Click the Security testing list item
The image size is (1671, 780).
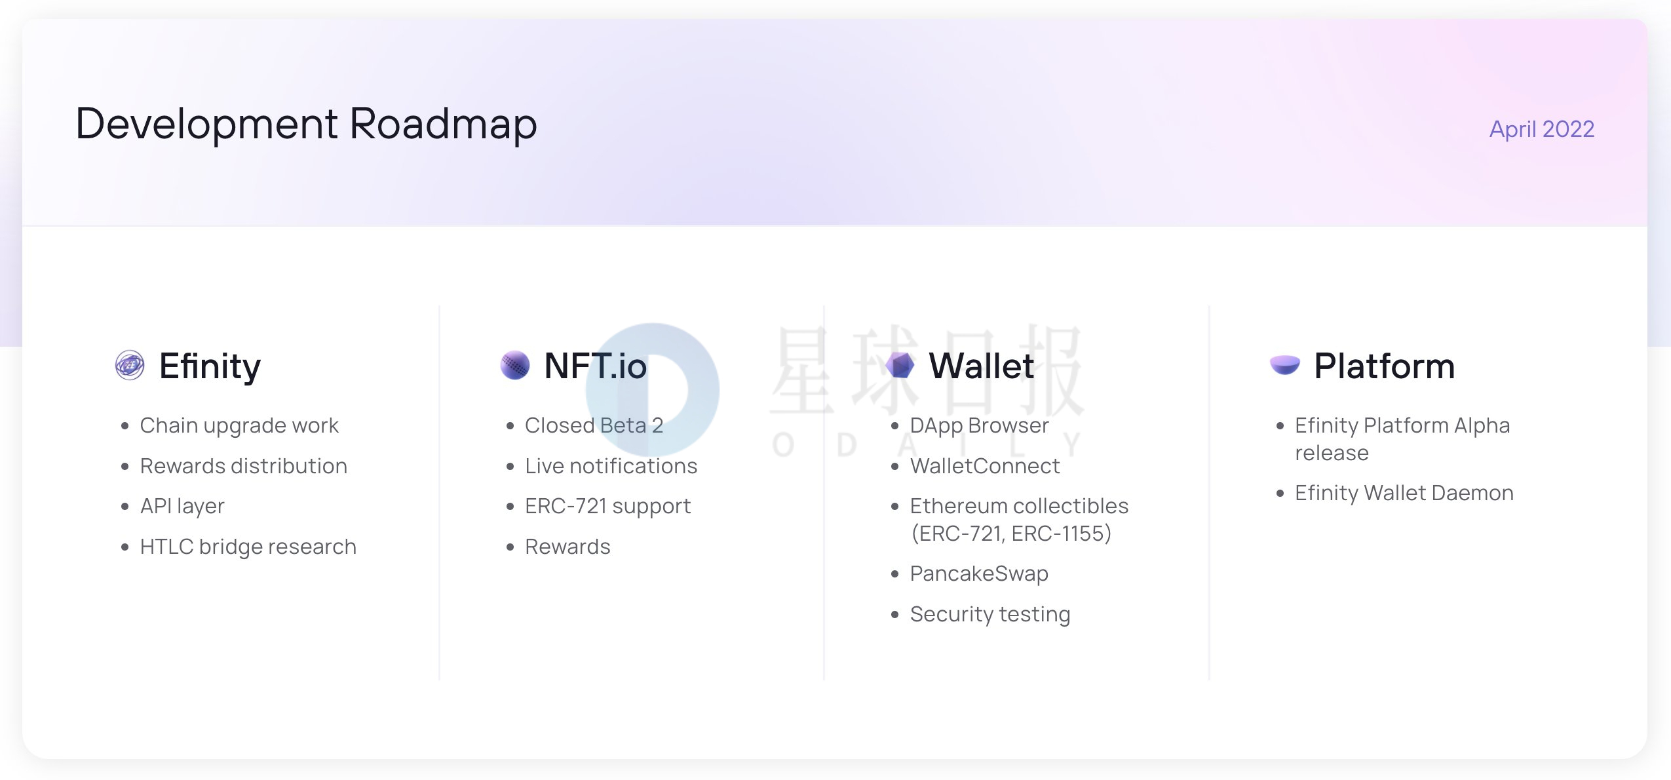[989, 614]
